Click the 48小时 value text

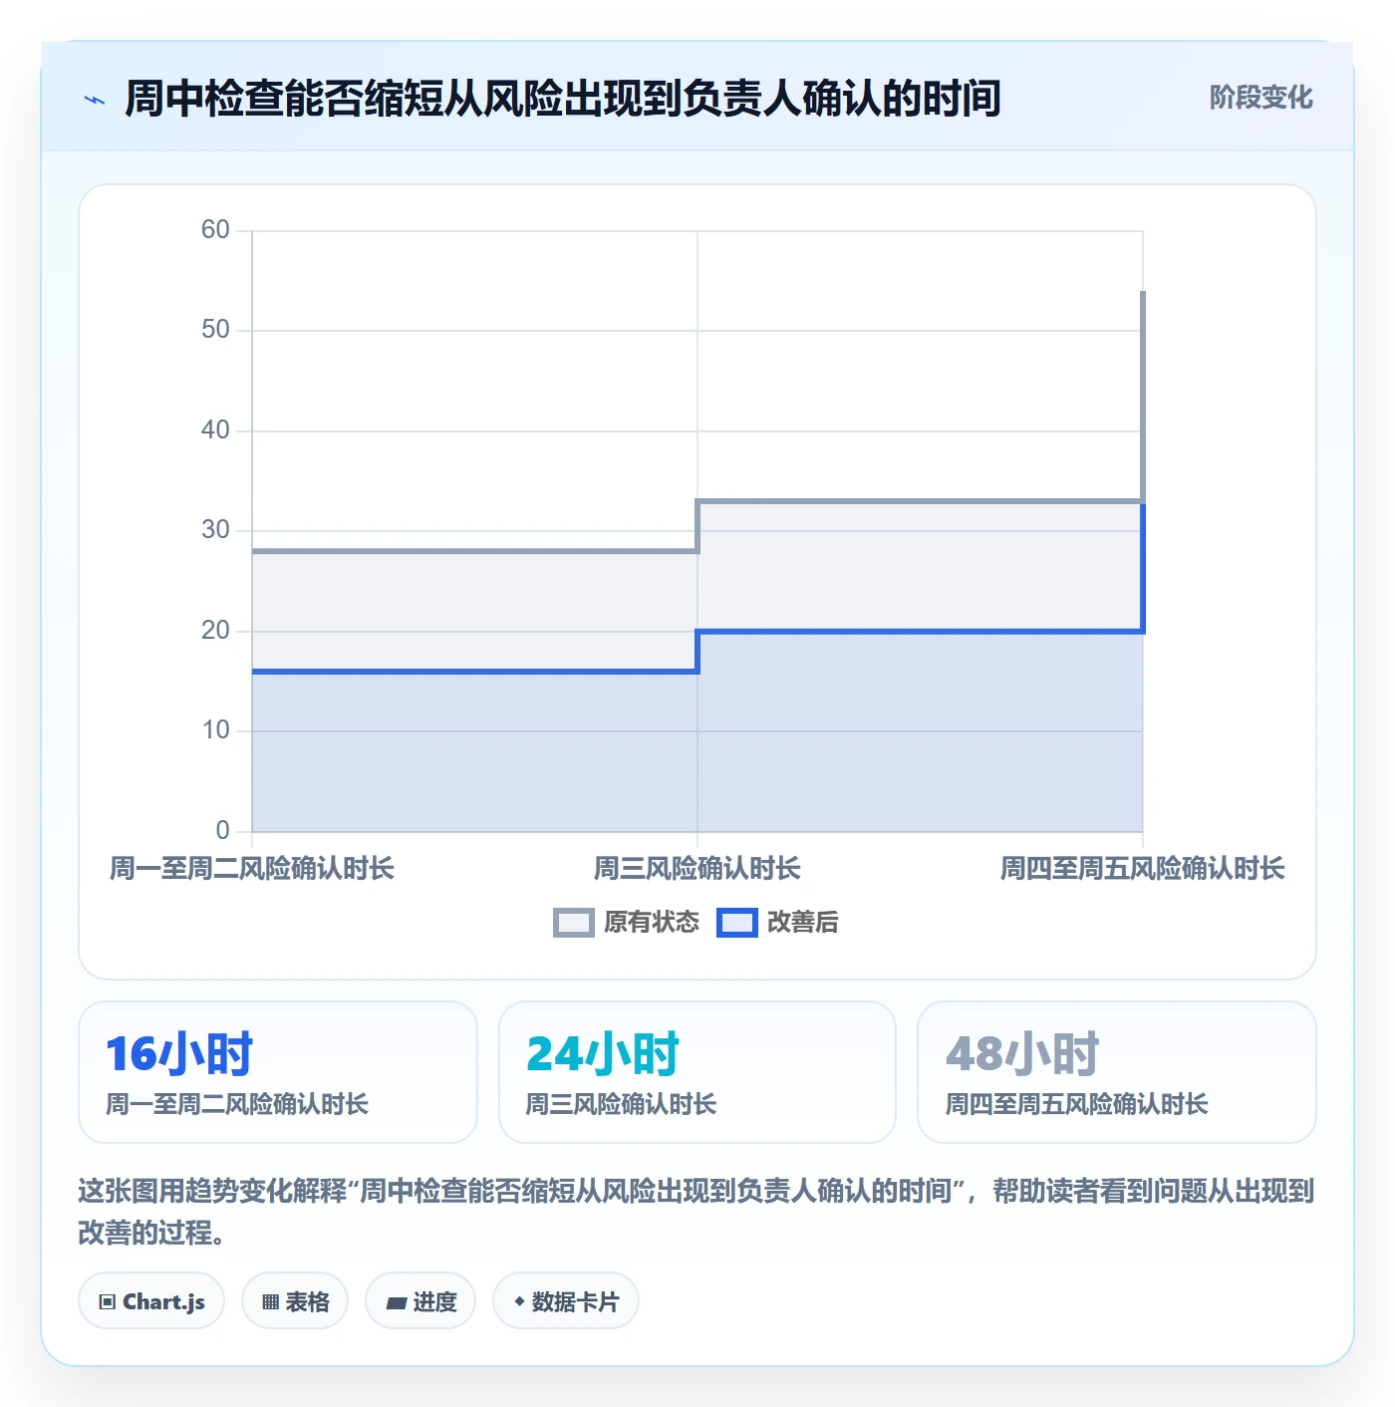click(1022, 1054)
